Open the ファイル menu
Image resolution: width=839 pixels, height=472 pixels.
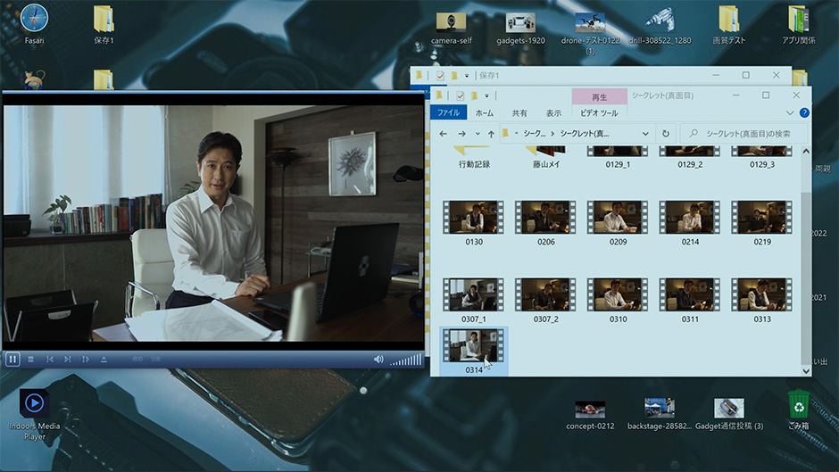(x=448, y=113)
